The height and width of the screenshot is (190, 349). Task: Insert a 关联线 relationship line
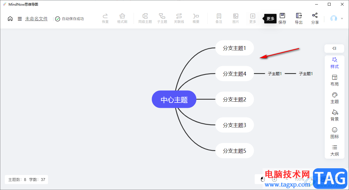[179, 18]
